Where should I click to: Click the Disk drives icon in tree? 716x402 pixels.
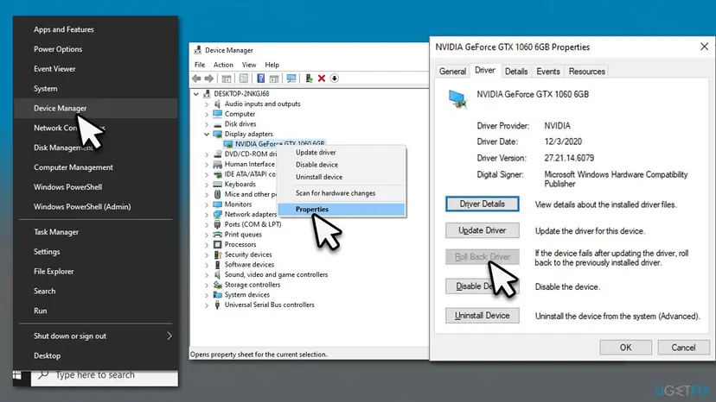tap(217, 124)
